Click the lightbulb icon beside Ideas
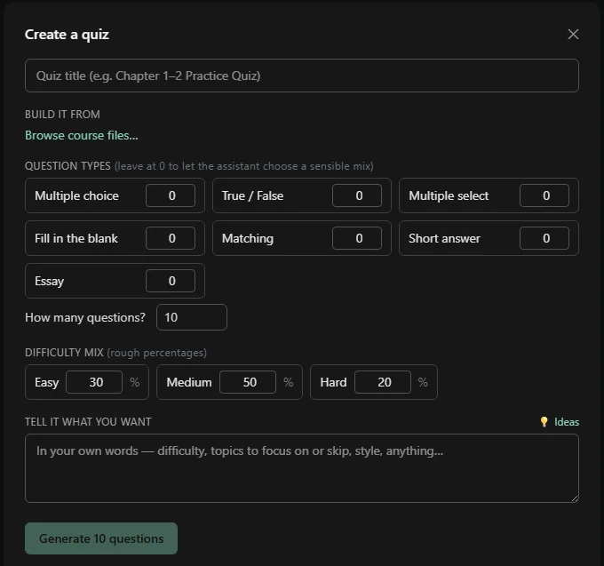This screenshot has width=604, height=566. pos(544,422)
